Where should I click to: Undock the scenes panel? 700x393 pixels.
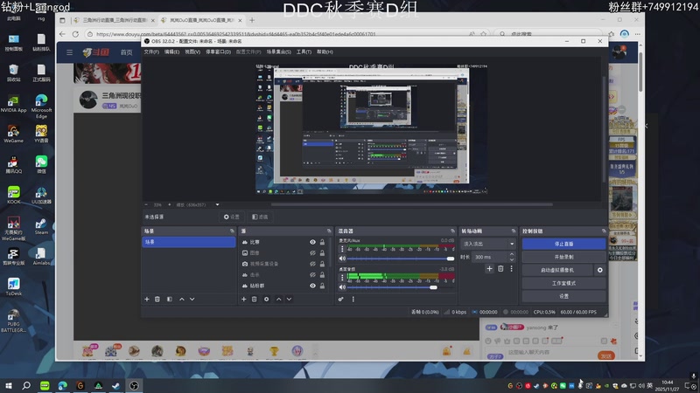(x=232, y=231)
